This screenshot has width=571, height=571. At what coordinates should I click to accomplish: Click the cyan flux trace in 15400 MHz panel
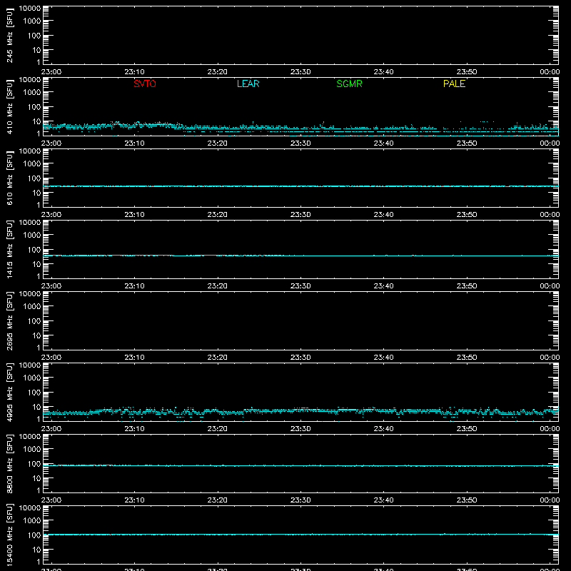[x=300, y=535]
